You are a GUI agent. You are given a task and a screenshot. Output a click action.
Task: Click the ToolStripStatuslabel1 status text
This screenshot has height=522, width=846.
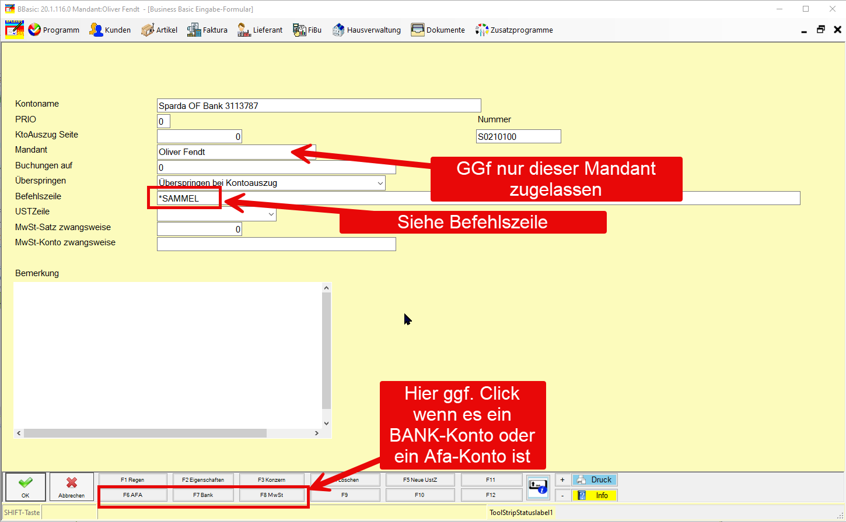(x=521, y=513)
